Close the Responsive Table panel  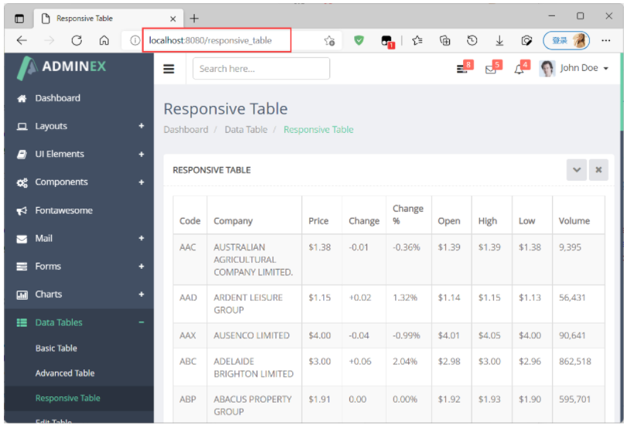tap(598, 170)
